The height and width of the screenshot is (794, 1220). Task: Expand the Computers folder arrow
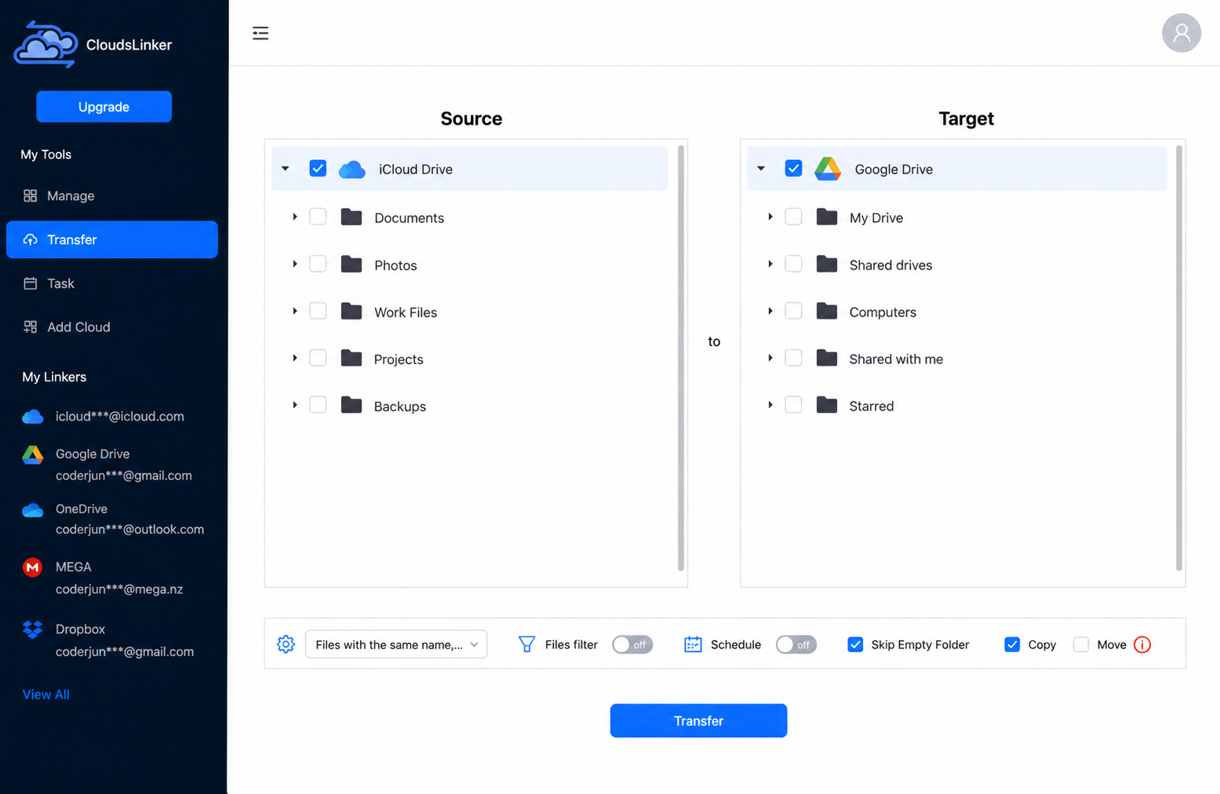pos(770,311)
